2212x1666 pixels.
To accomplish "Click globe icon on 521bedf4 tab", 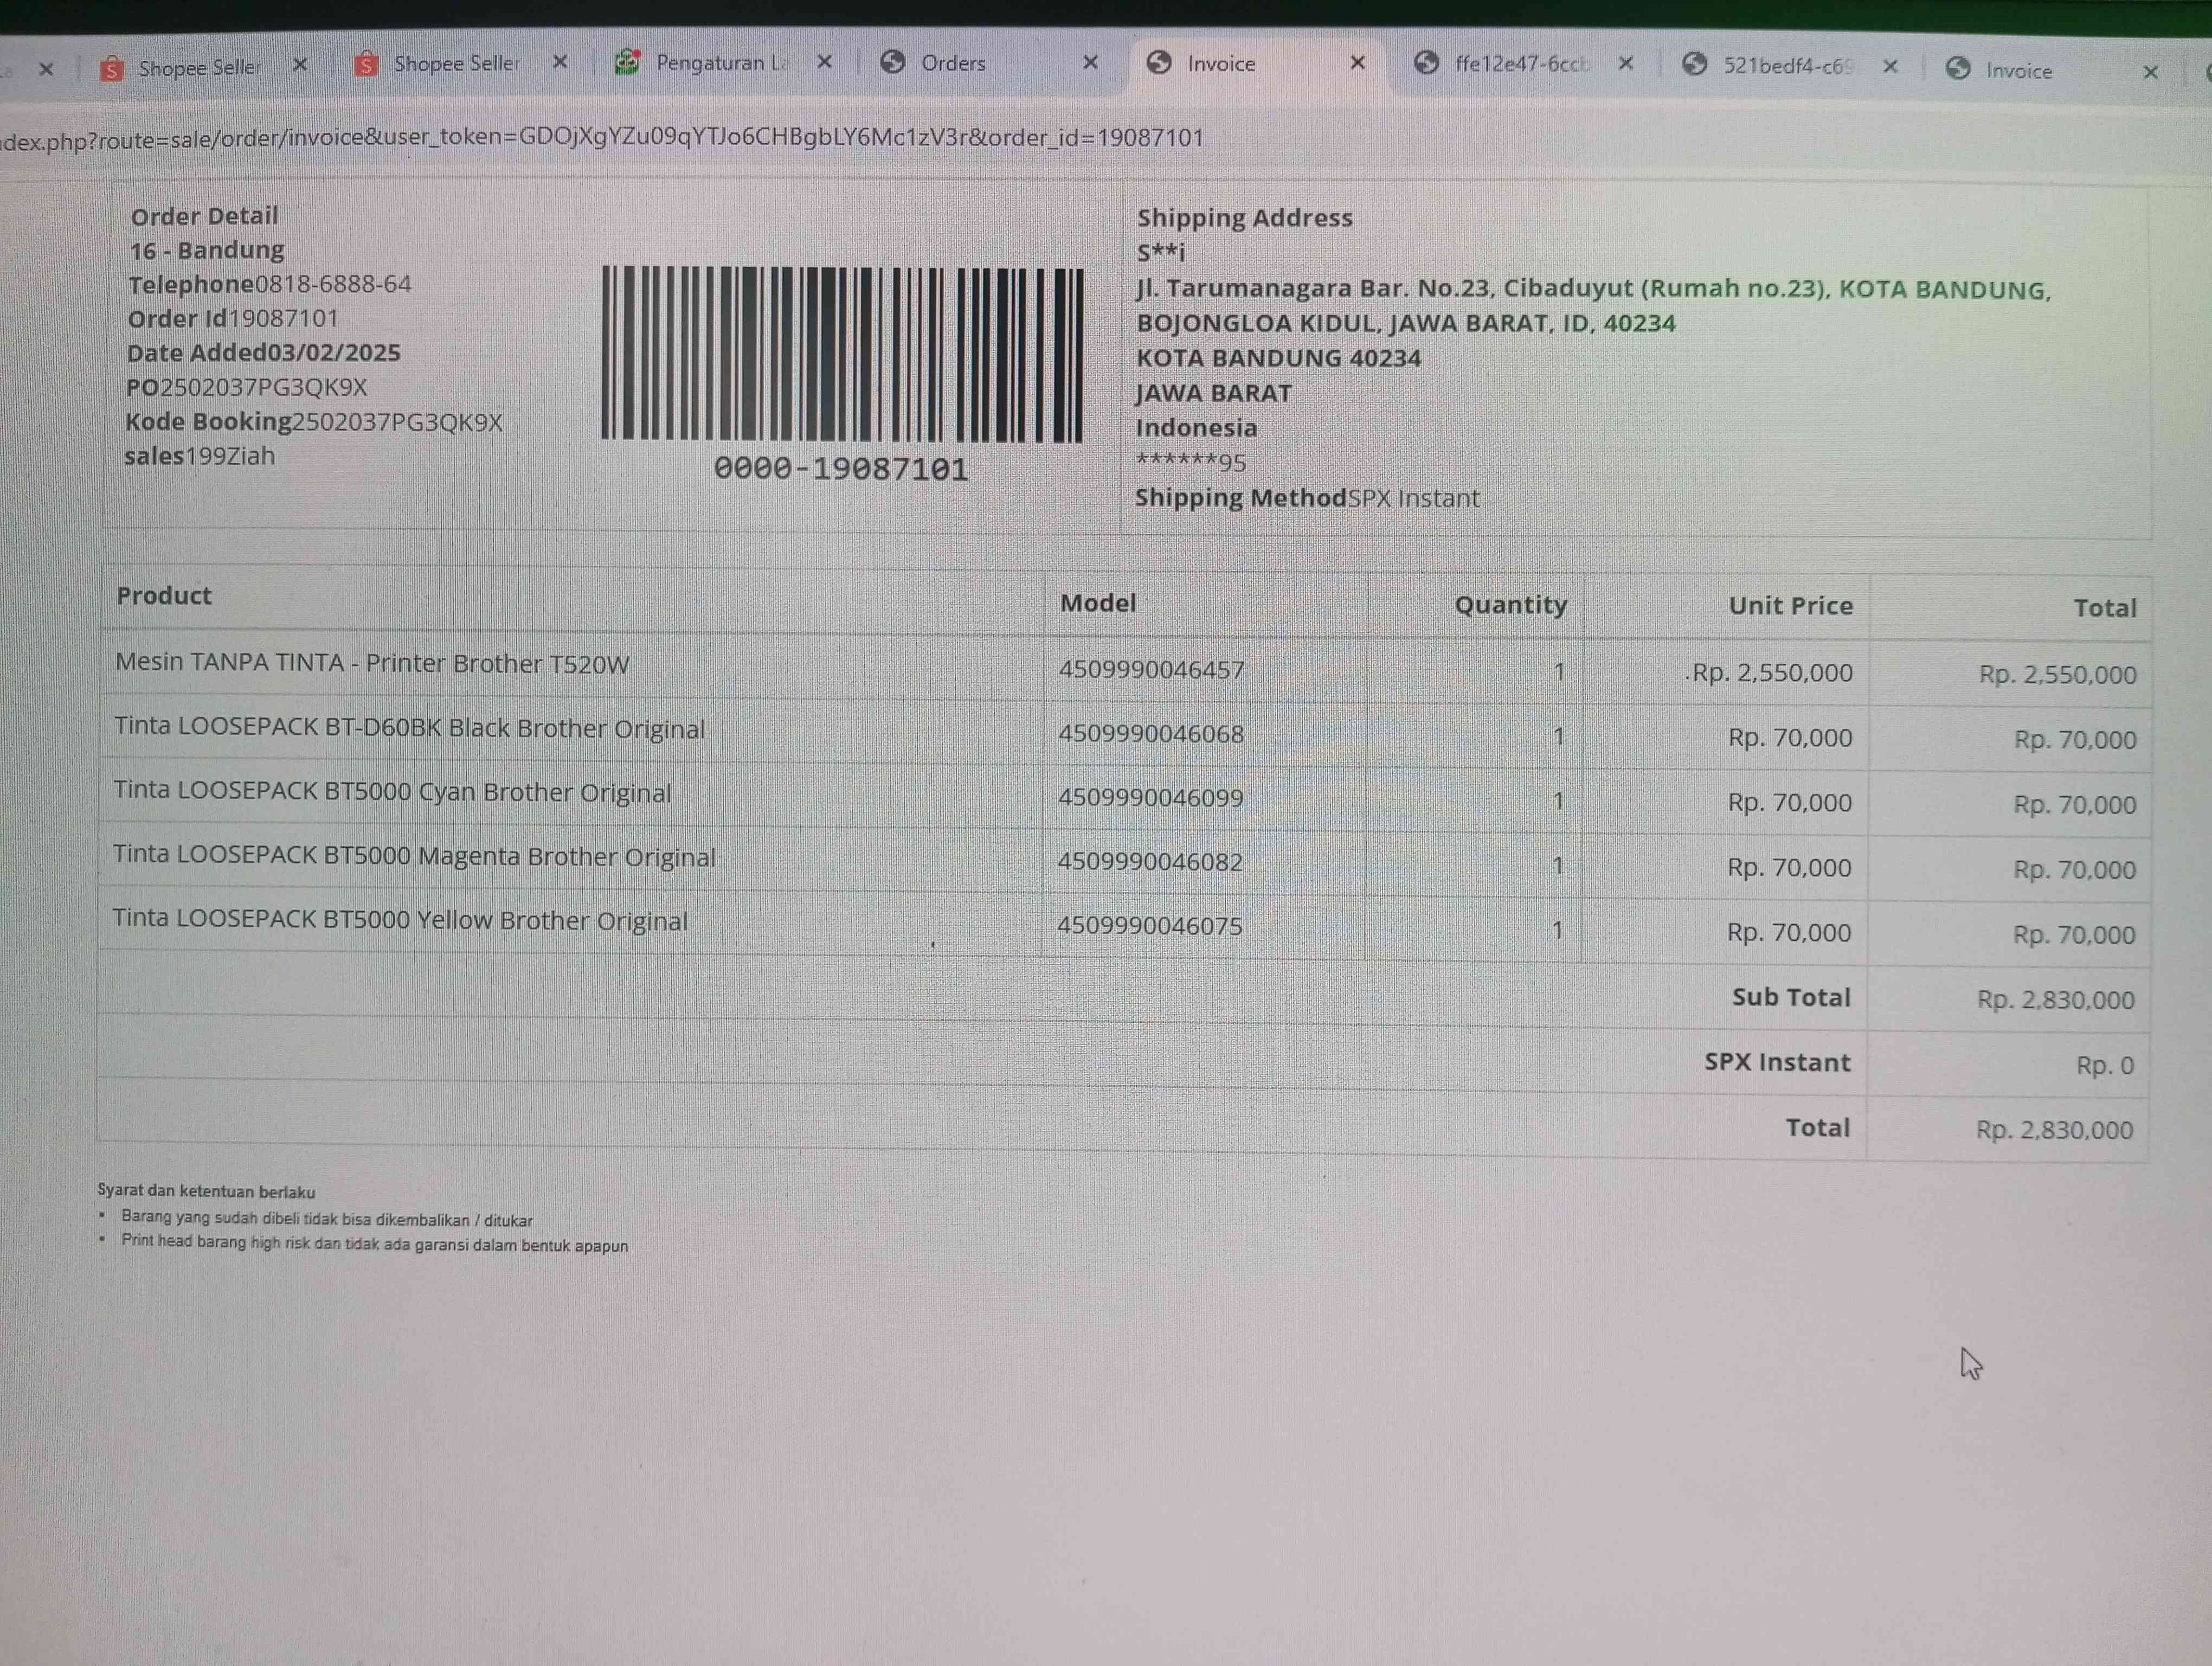I will click(1694, 64).
